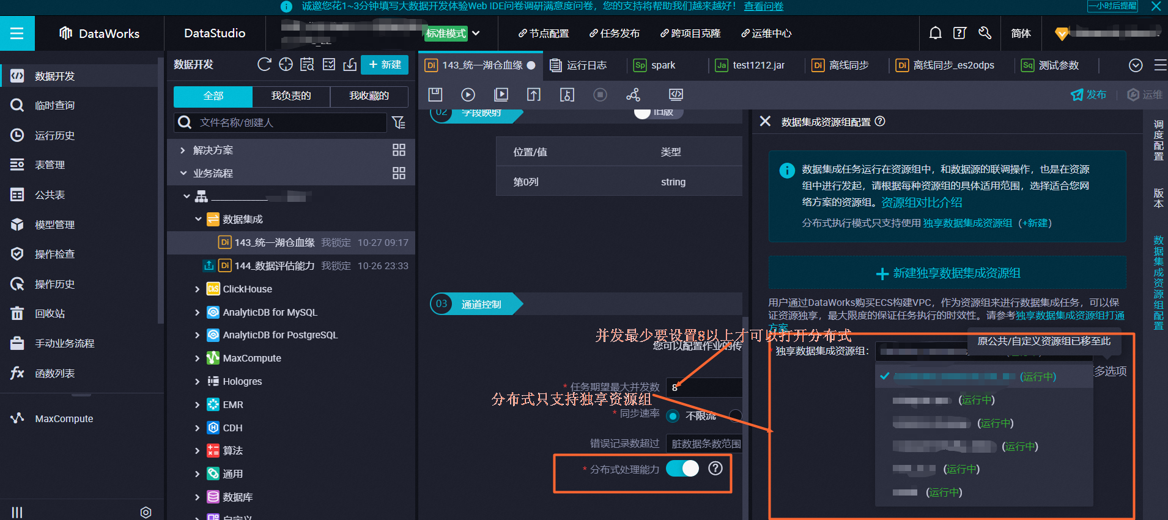Click the lineage graph icon in editor toolbar
The image size is (1168, 520).
point(634,94)
